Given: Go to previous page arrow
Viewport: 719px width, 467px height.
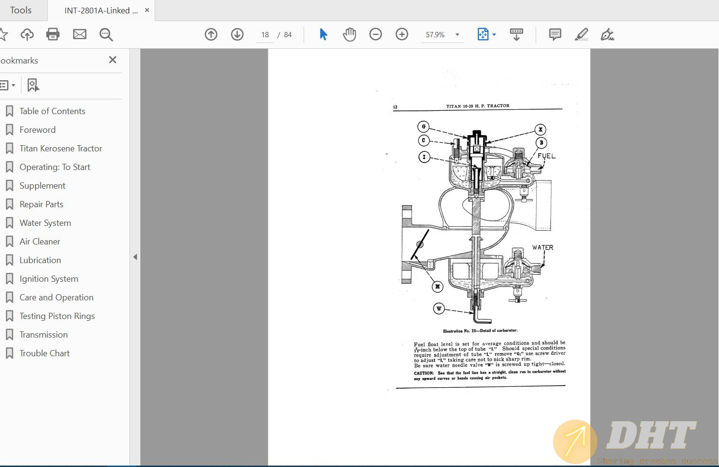Looking at the screenshot, I should tap(211, 34).
